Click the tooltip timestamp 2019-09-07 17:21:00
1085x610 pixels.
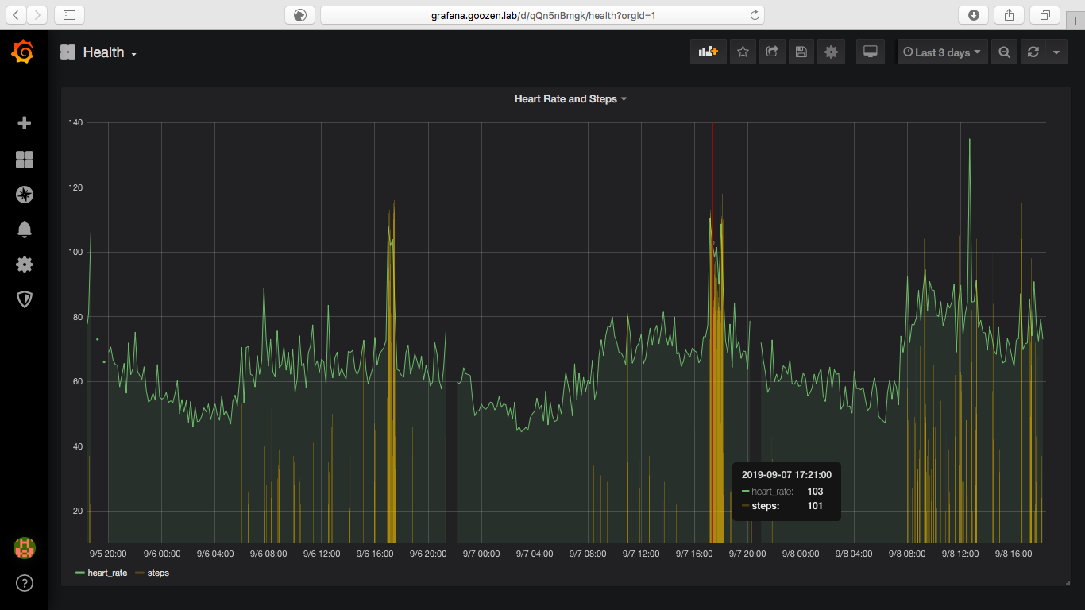point(786,474)
